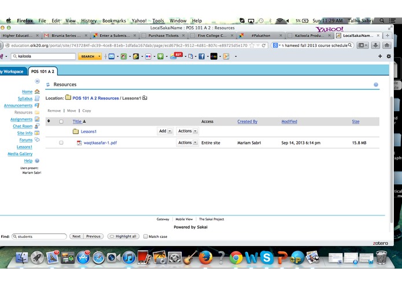The height and width of the screenshot is (286, 402).
Task: Open Resources help question-mark icon
Action: (x=376, y=85)
